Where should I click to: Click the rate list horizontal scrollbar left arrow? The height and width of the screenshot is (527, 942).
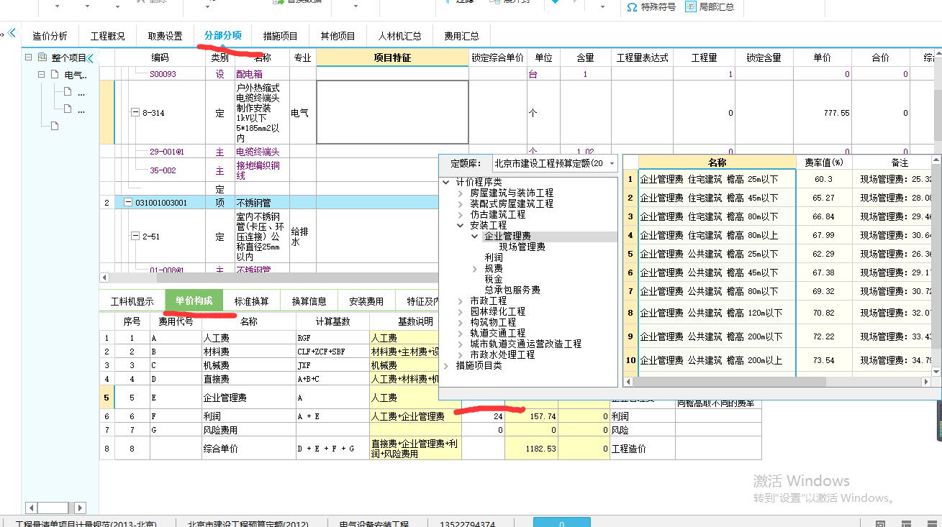[628, 382]
